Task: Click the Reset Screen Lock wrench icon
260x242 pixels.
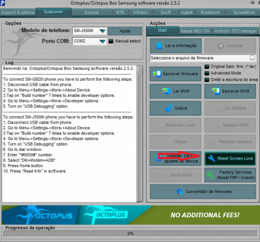Action: pos(211,158)
